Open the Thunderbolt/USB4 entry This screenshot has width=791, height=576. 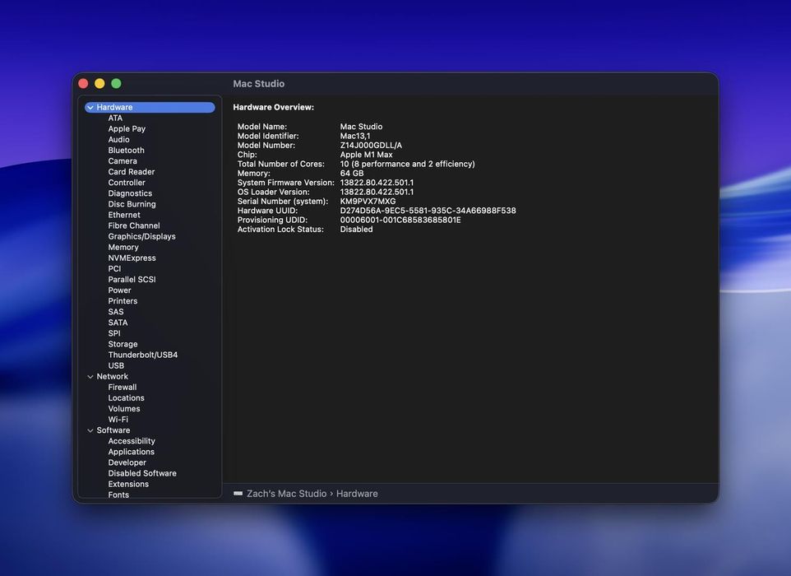(x=142, y=355)
